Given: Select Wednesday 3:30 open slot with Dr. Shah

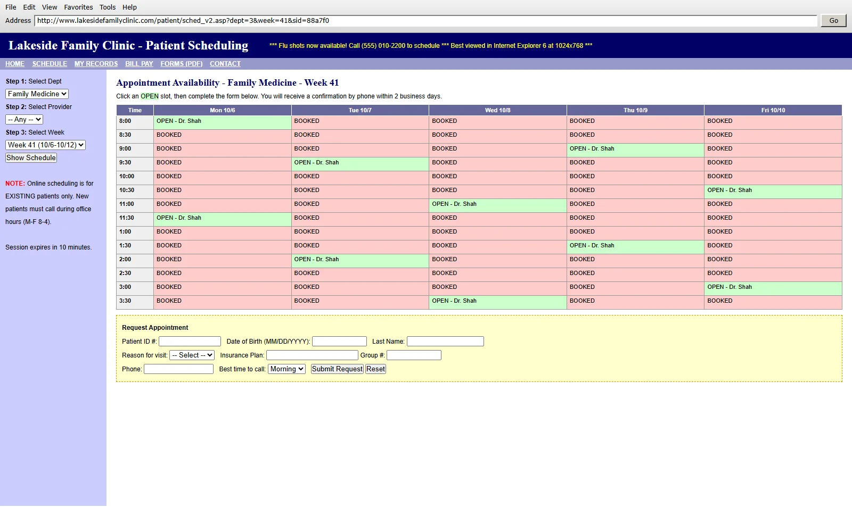Looking at the screenshot, I should (498, 302).
